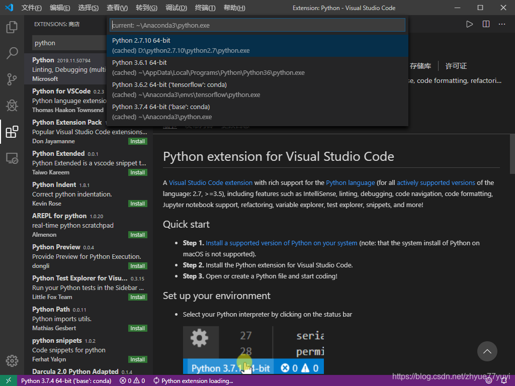Install Python Extension Pack
The width and height of the screenshot is (515, 386).
tap(138, 141)
